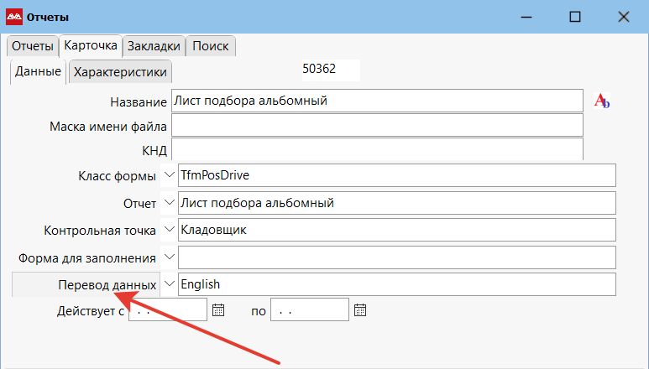Maximize the Отчеты window
The height and width of the screenshot is (369, 649).
pos(574,17)
